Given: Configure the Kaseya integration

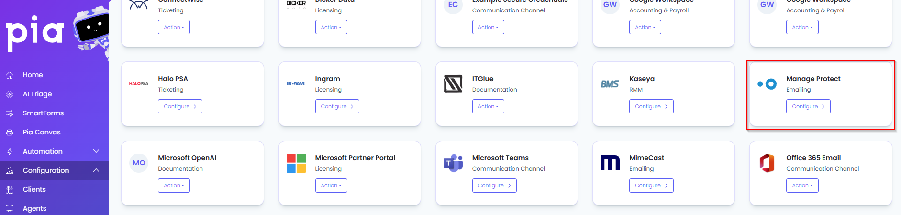Looking at the screenshot, I should [651, 106].
